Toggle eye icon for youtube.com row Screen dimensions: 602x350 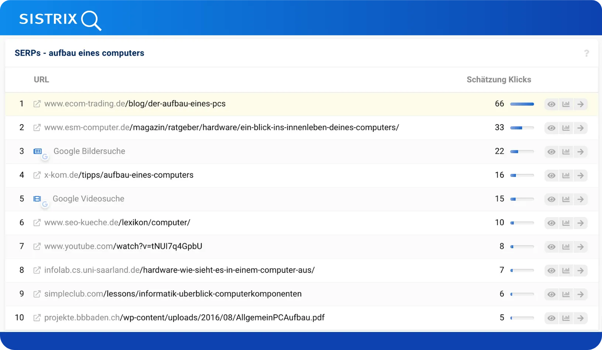[x=551, y=247]
